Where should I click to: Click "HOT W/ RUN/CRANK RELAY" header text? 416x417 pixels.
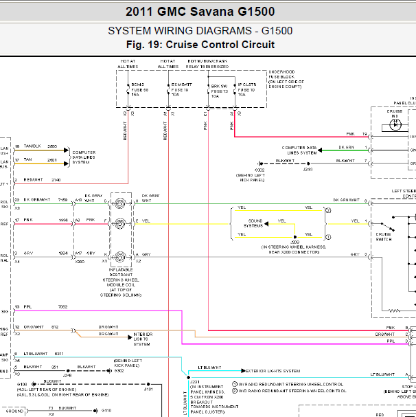207,64
